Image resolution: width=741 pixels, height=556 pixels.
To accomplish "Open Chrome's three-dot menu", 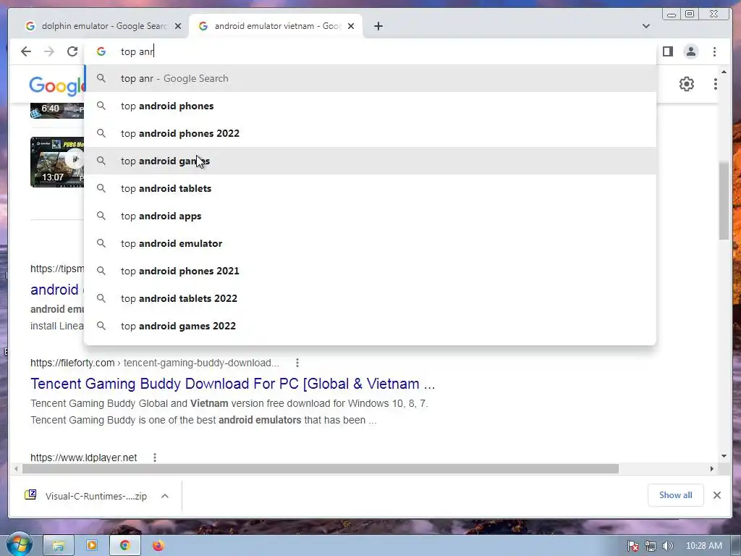I will tap(714, 51).
